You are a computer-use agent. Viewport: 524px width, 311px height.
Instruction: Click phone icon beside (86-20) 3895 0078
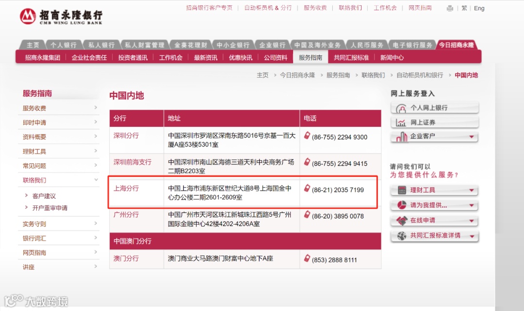pos(307,215)
